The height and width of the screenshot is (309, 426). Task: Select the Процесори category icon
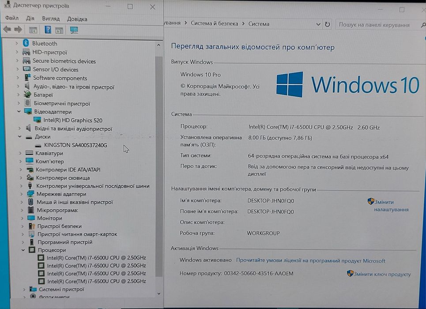(x=32, y=249)
